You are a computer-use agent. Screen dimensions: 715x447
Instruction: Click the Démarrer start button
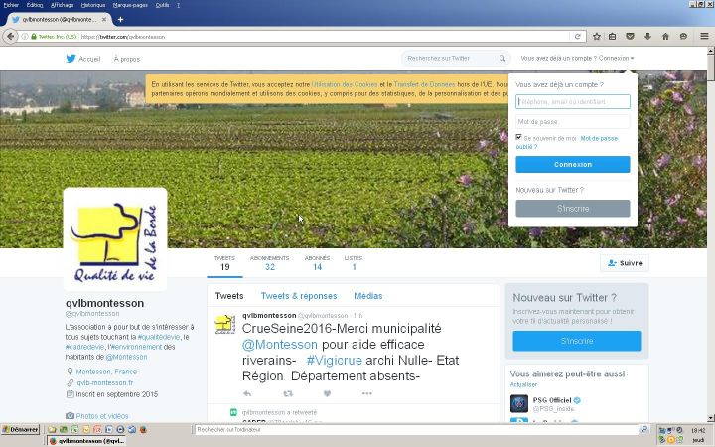[x=20, y=429]
